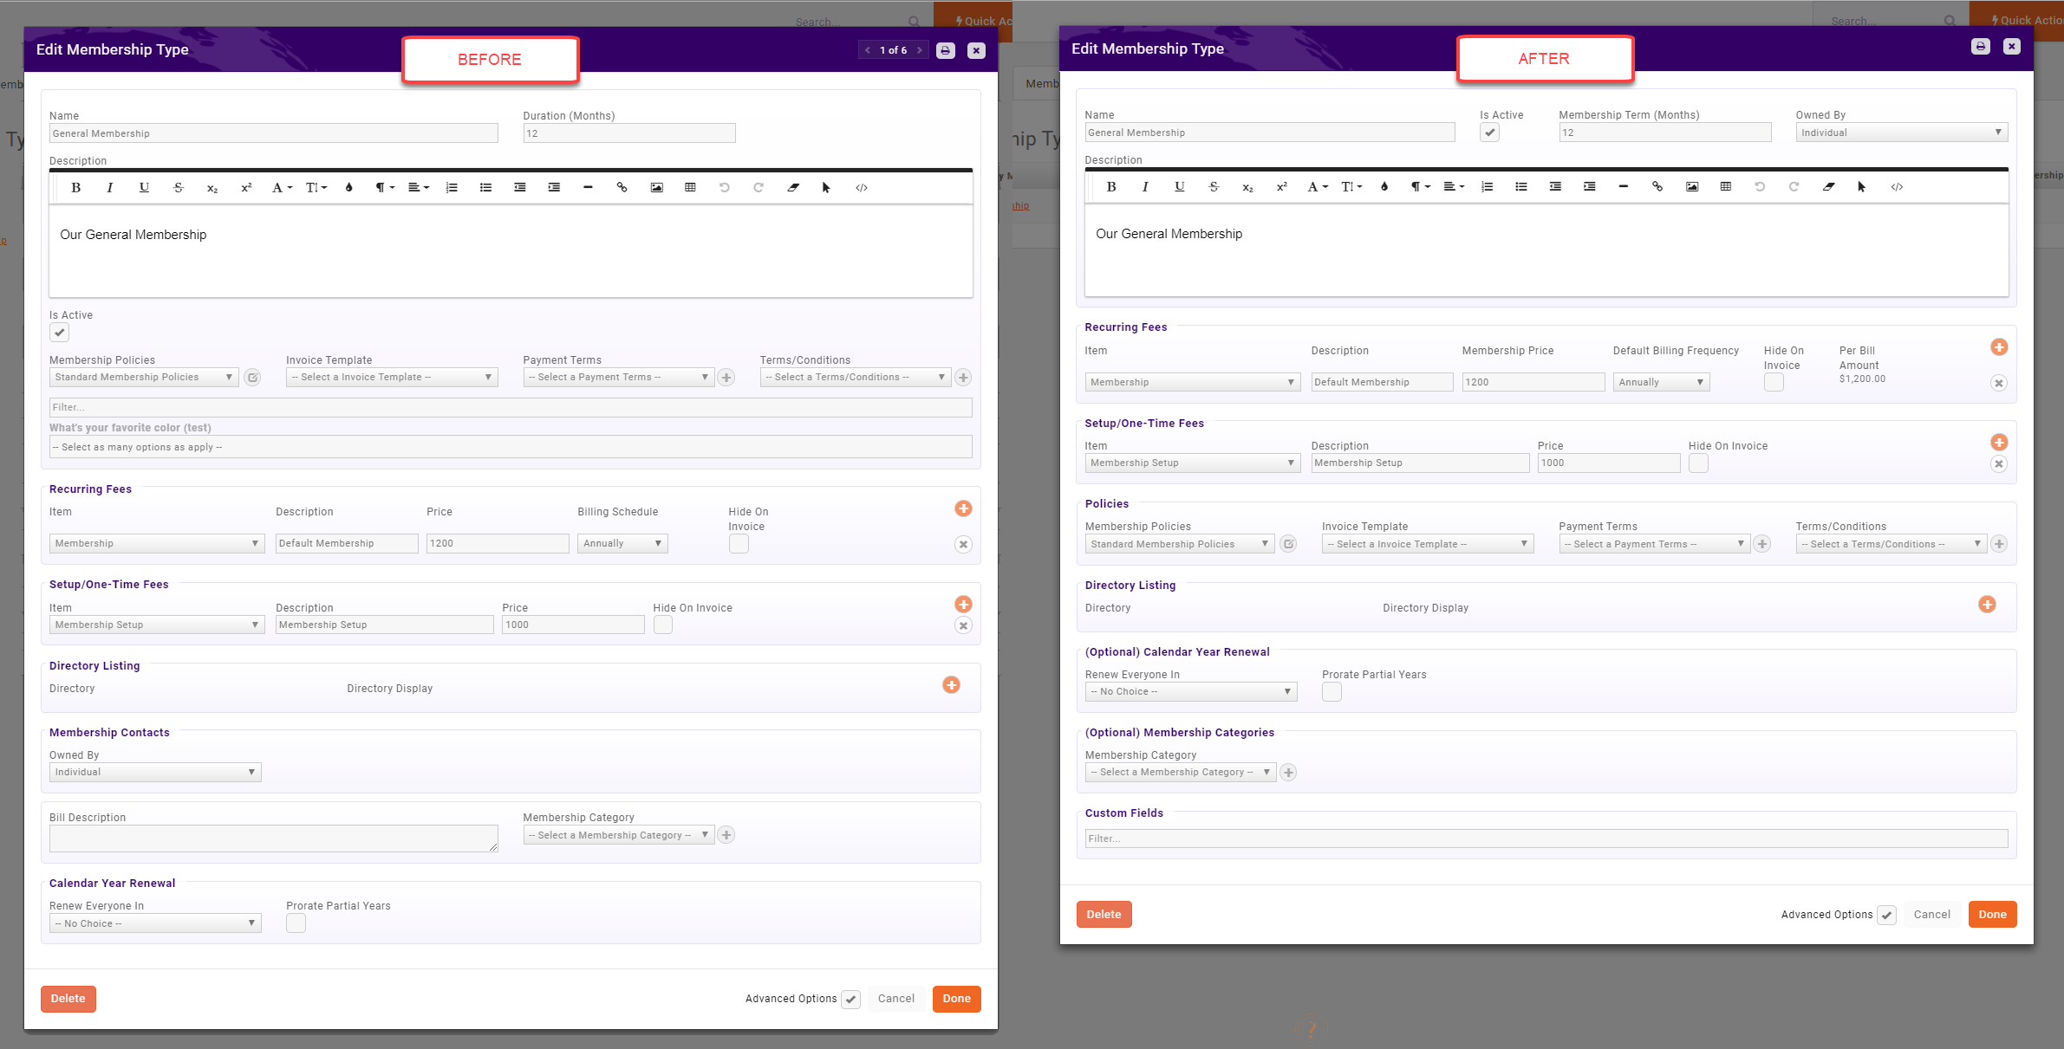2064x1049 pixels.
Task: Apply subscript in the AFTER dialog editor toolbar
Action: 1247,186
